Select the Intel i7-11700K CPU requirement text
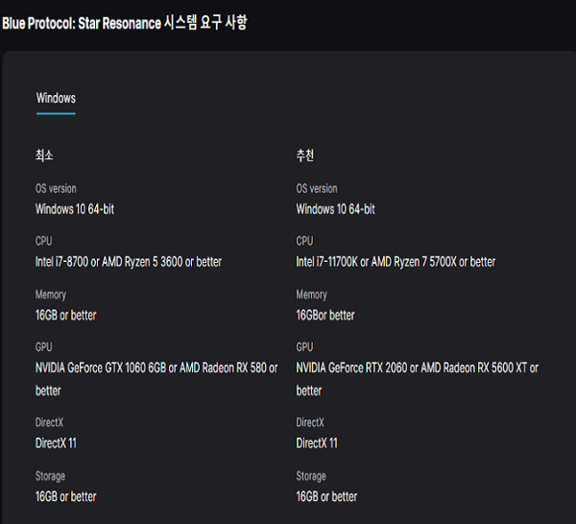 [x=396, y=261]
